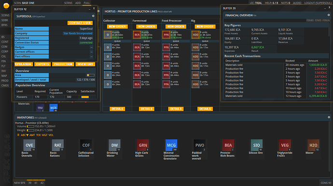Click NEW ORDER under Collector

coord(117,26)
